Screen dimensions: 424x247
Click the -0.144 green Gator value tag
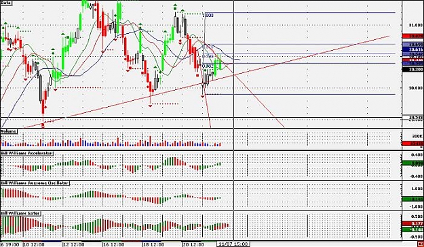(x=413, y=229)
